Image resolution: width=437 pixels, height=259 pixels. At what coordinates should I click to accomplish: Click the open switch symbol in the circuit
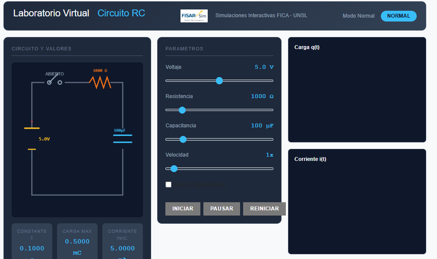pos(54,82)
